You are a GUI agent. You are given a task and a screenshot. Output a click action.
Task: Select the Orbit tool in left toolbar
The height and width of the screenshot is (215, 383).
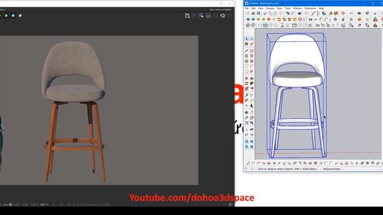tap(247, 112)
